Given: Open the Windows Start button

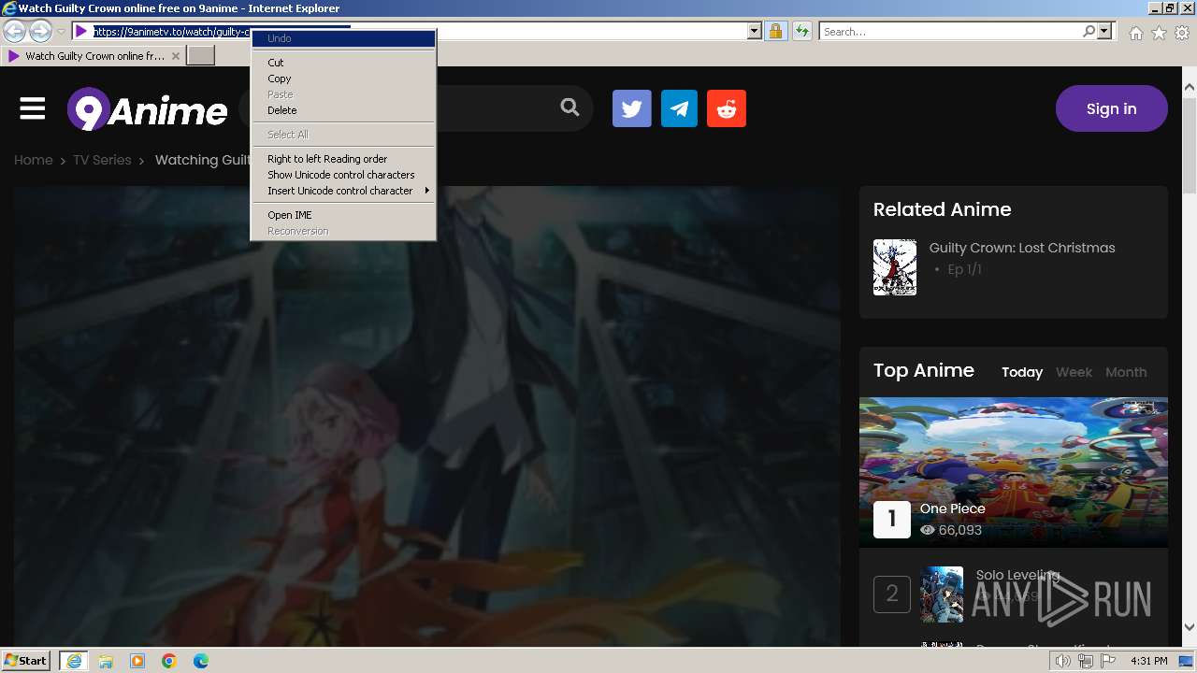Looking at the screenshot, I should 26,661.
